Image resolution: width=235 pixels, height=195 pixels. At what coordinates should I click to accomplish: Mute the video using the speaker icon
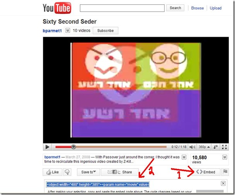pyautogui.click(x=192, y=147)
